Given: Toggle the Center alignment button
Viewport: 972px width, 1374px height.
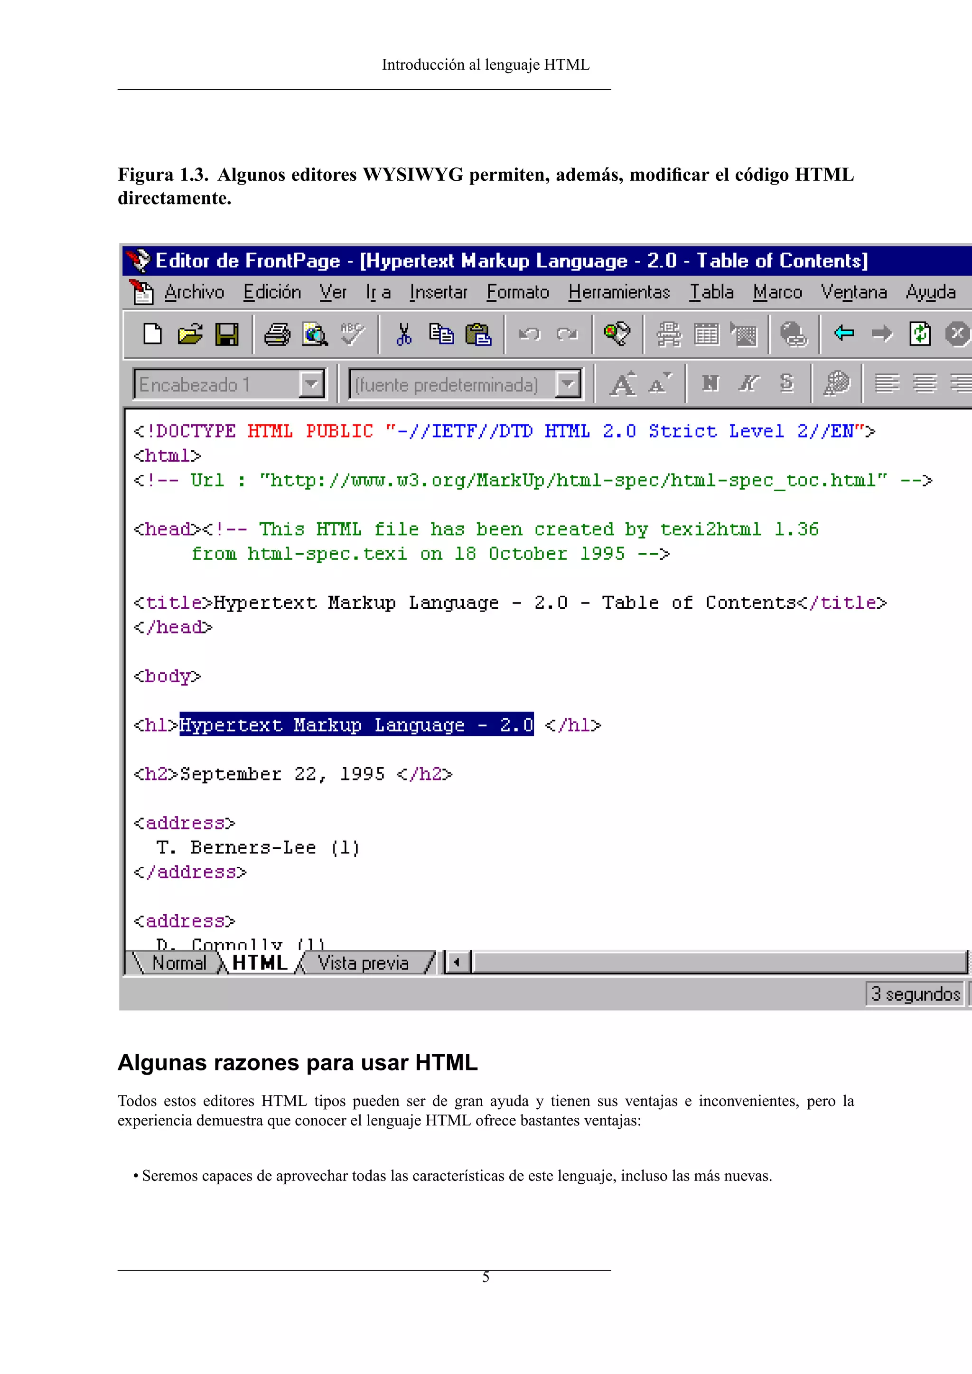Looking at the screenshot, I should [x=925, y=384].
